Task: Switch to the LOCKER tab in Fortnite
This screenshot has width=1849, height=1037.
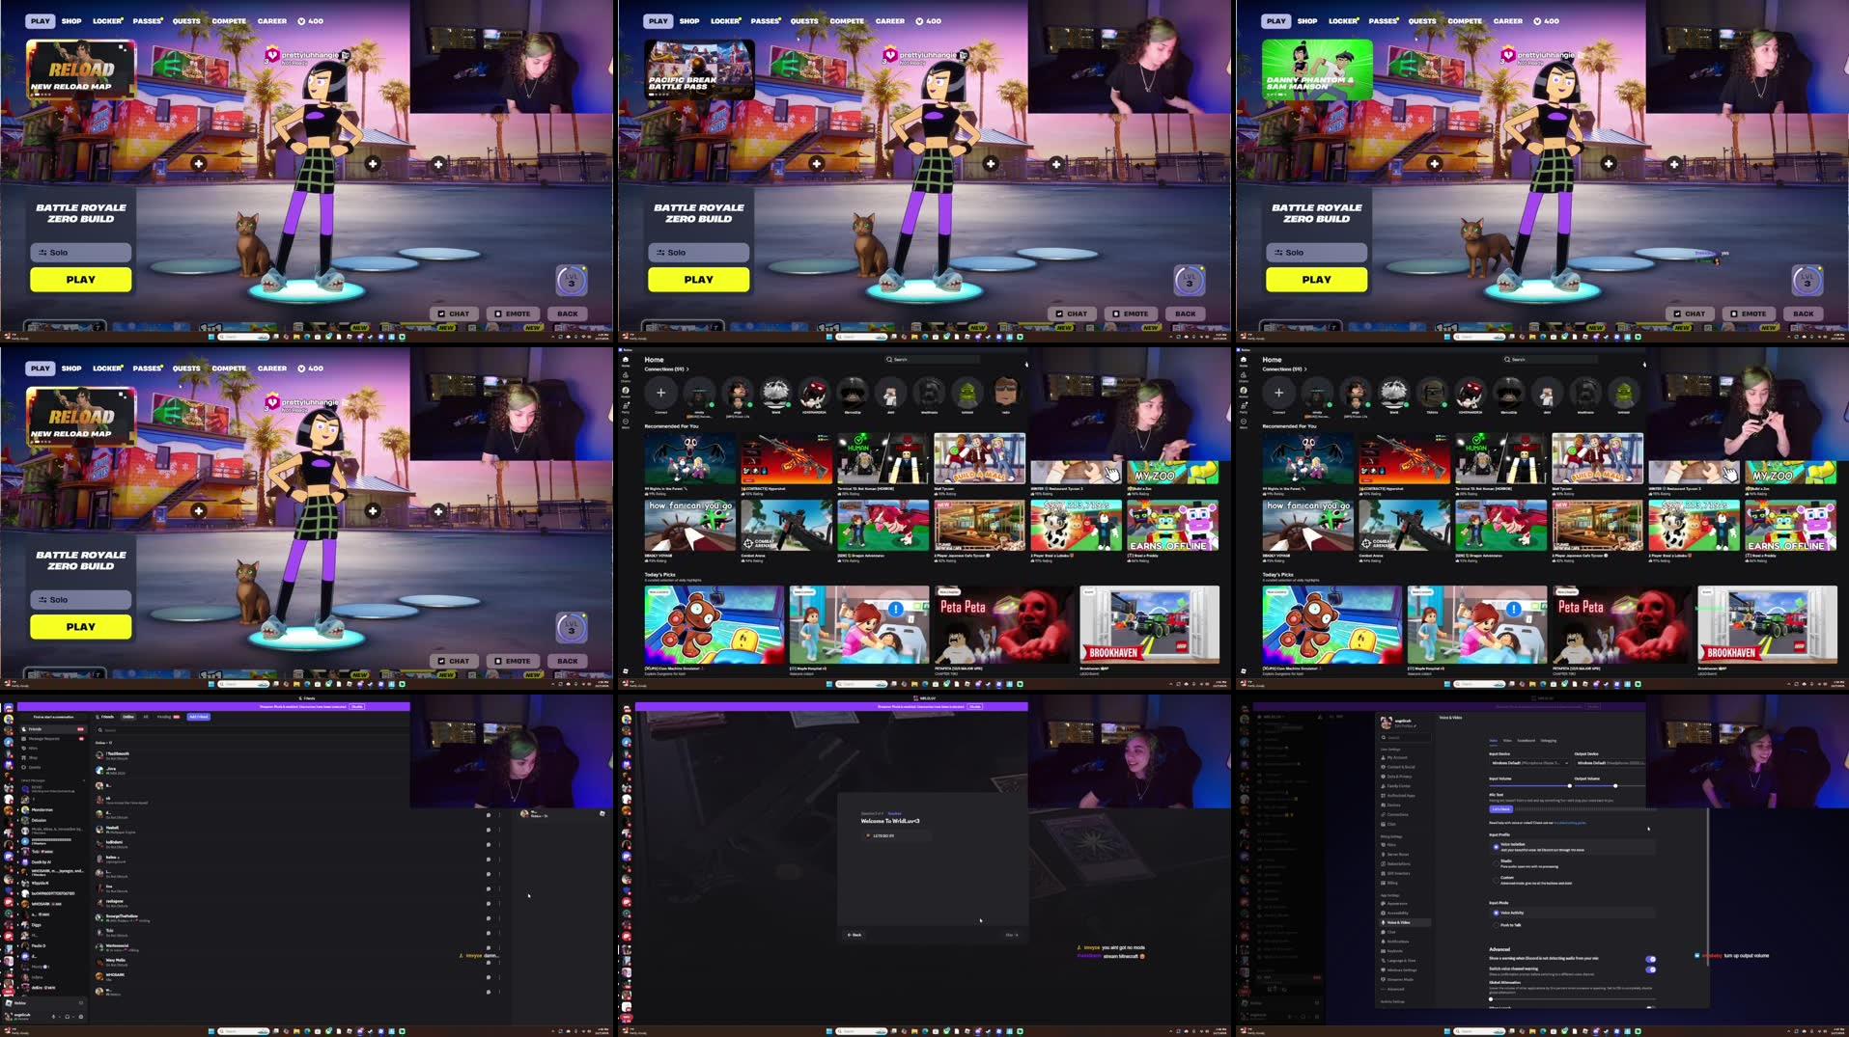Action: point(106,20)
